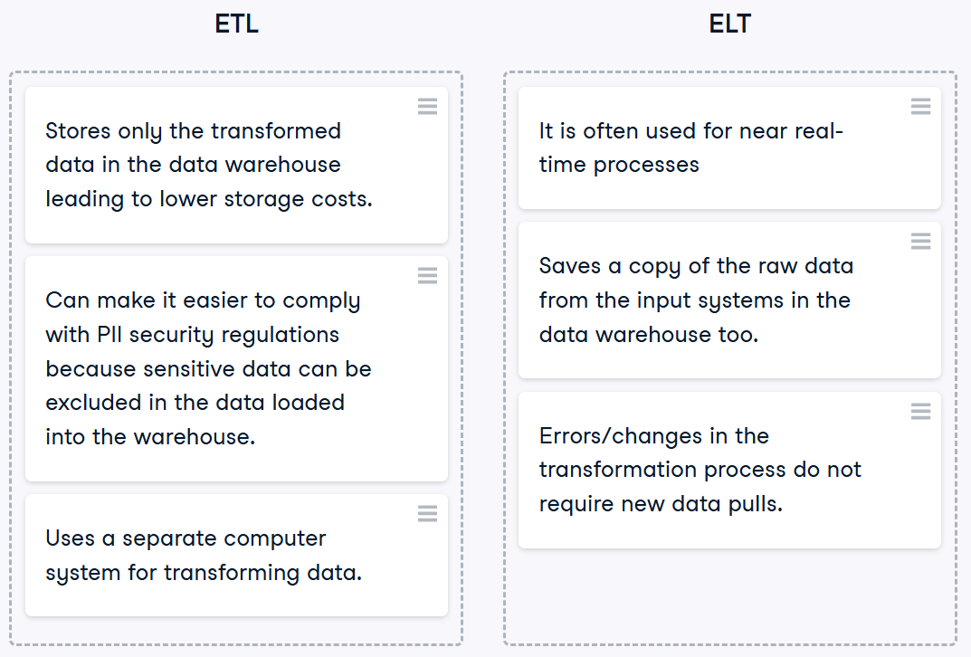971x657 pixels.
Task: Click empty area at bottom of ELT drop zone
Action: point(730,595)
